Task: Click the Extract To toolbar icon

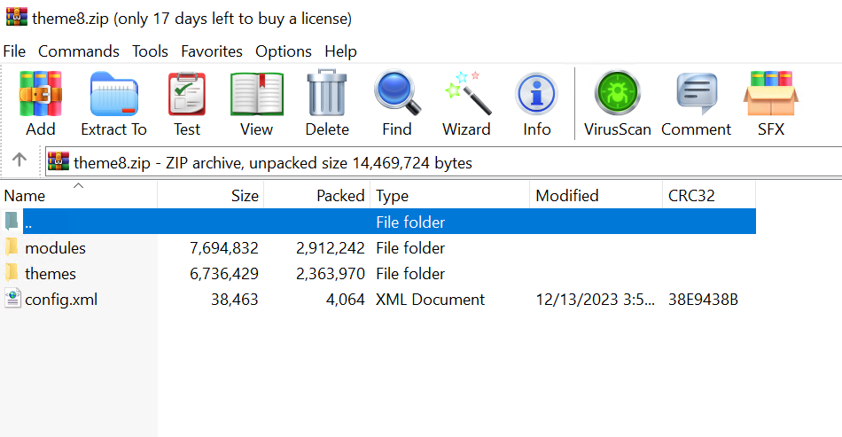Action: [113, 103]
